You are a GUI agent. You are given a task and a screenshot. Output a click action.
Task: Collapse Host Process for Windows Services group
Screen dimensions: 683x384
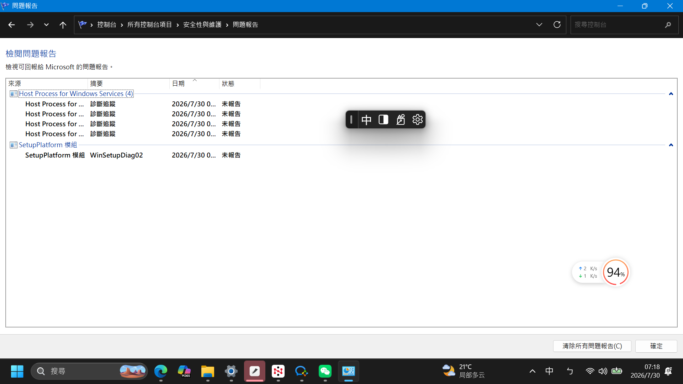click(671, 94)
